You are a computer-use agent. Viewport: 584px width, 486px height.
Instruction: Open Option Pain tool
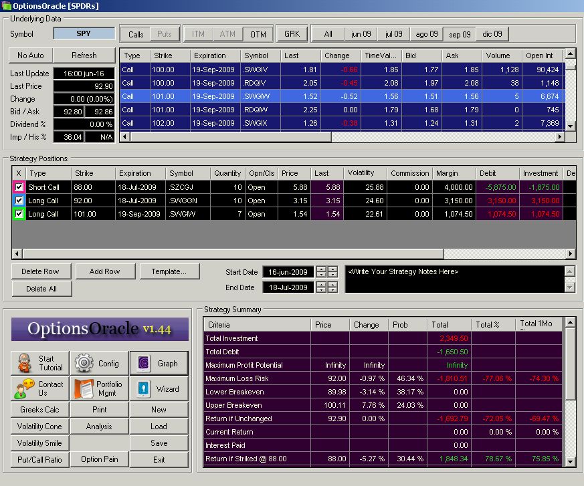100,459
